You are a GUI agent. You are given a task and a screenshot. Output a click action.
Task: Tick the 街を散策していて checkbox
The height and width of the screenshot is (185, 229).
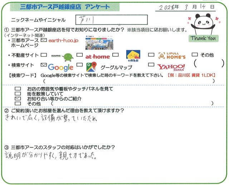coord(18,94)
